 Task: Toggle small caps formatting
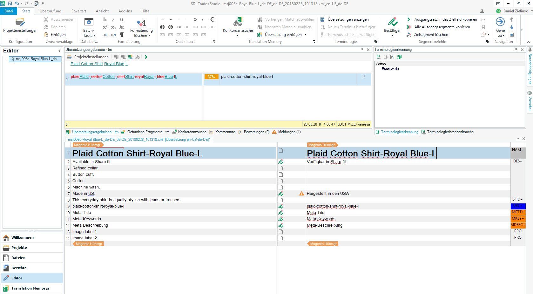121,27
